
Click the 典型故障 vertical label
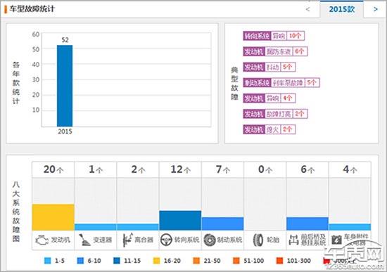click(234, 84)
